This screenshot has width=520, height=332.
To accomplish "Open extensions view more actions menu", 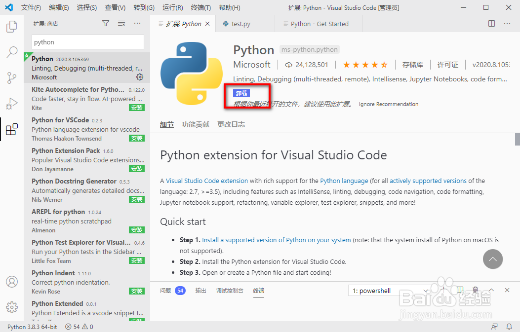I will tap(137, 23).
